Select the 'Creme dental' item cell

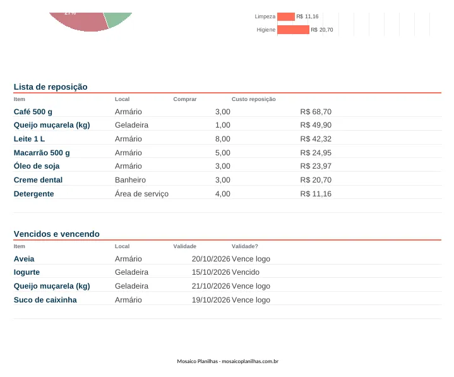38,180
